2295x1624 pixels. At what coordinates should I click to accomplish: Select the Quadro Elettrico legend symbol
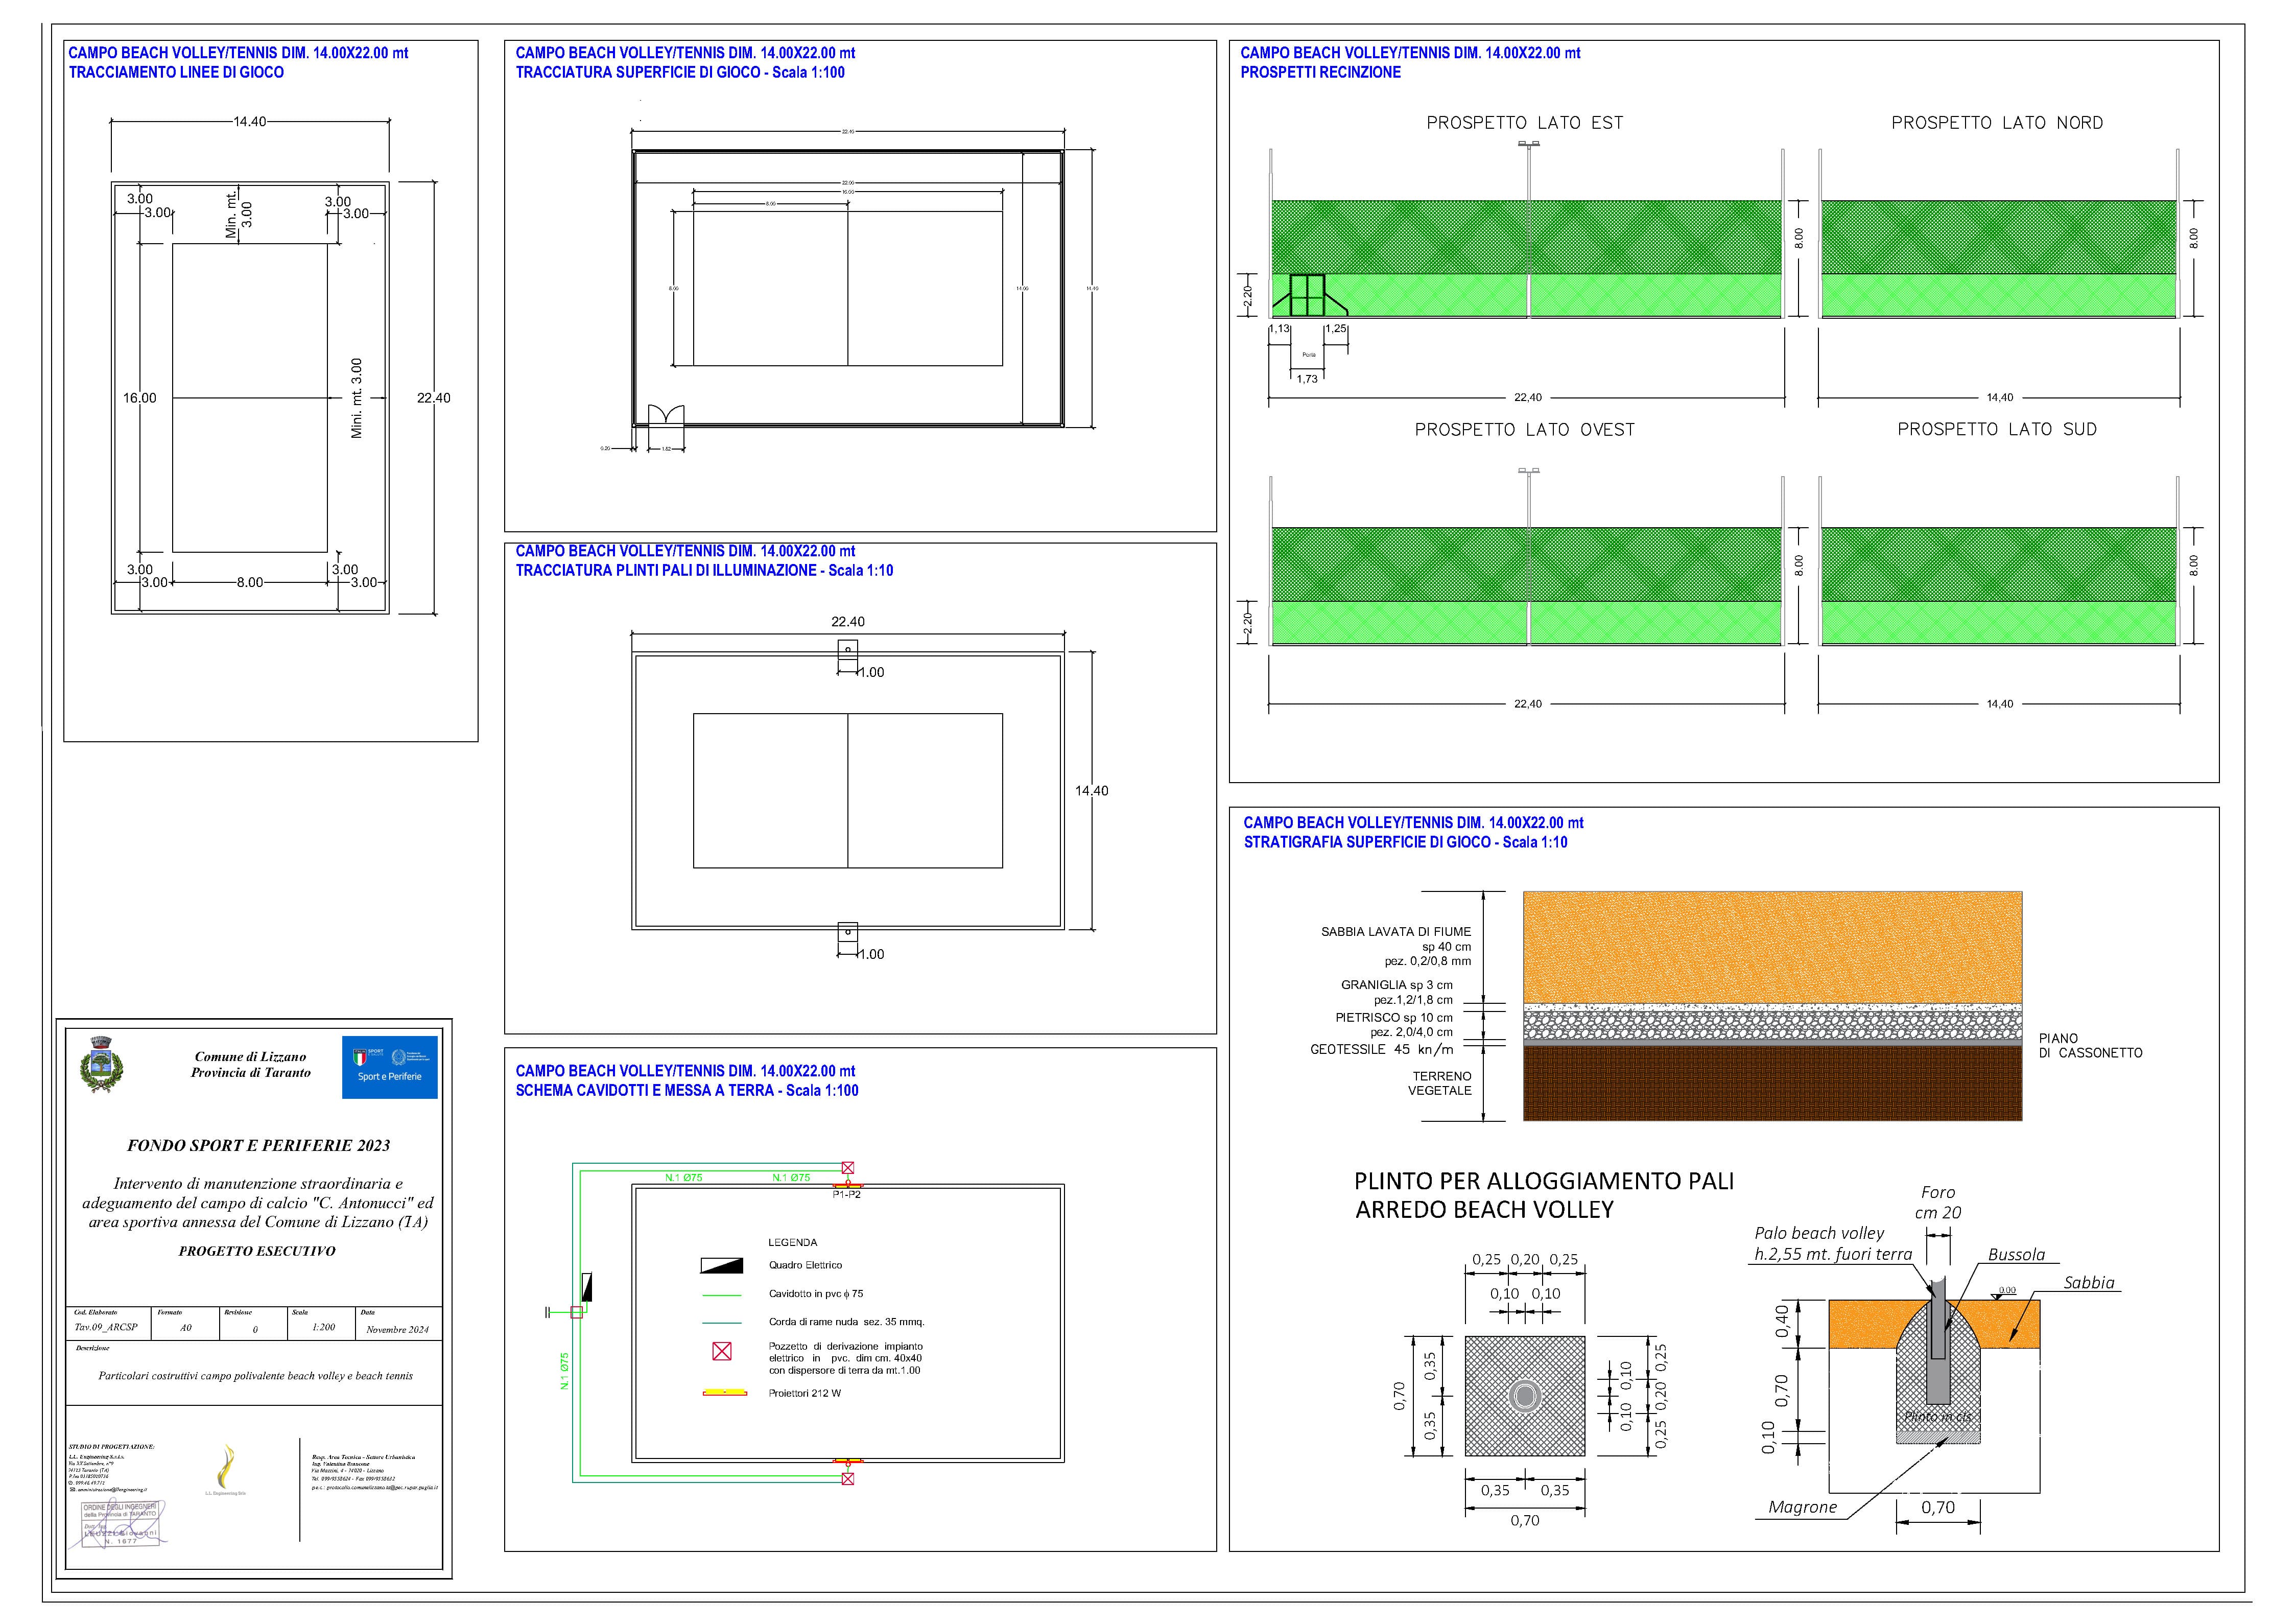pyautogui.click(x=722, y=1265)
